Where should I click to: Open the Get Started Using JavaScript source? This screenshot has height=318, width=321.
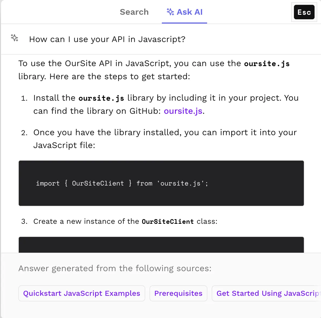pos(266,293)
